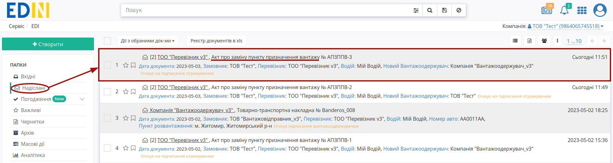Check the box for row 2

(x=107, y=92)
